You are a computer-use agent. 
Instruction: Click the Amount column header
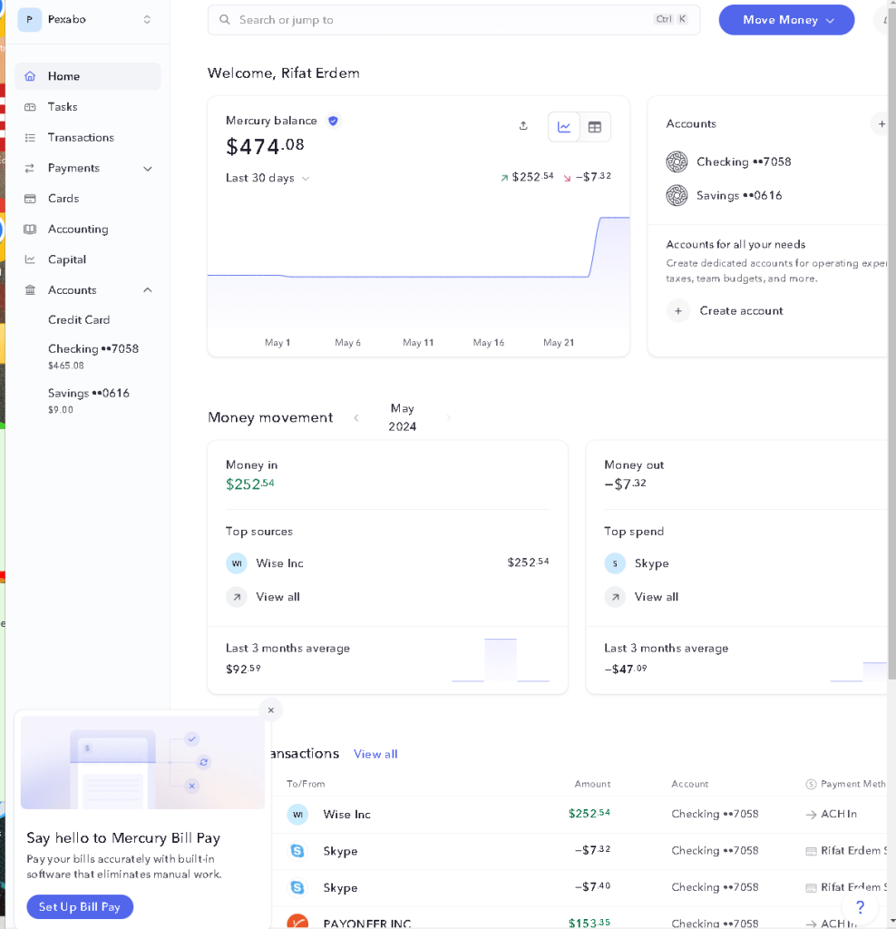tap(592, 785)
